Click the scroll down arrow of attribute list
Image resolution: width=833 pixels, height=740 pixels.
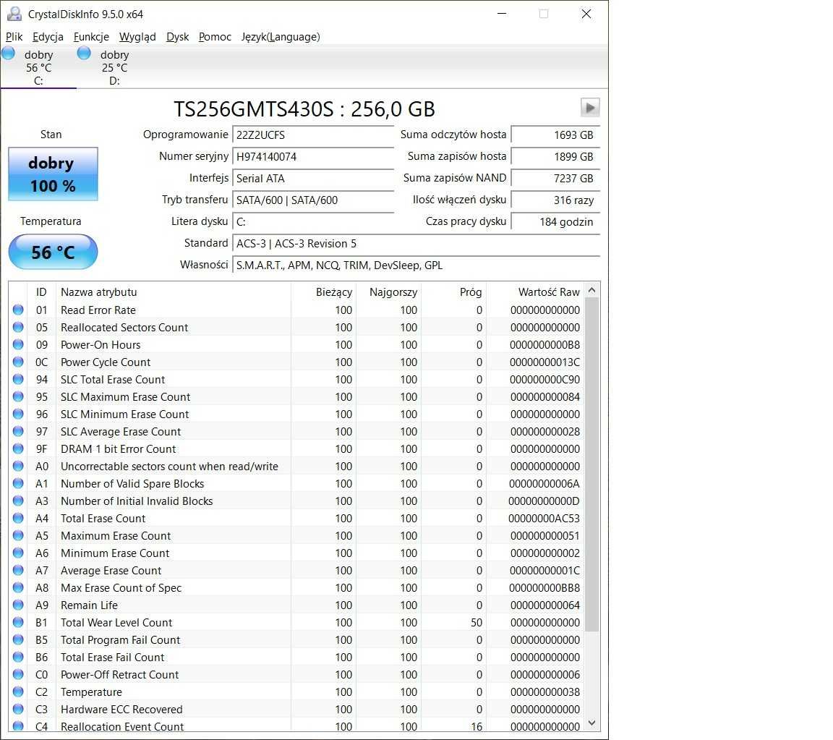coord(591,723)
